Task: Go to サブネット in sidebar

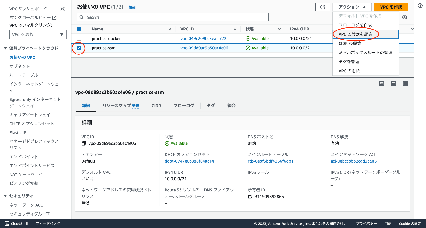Action: (x=19, y=66)
